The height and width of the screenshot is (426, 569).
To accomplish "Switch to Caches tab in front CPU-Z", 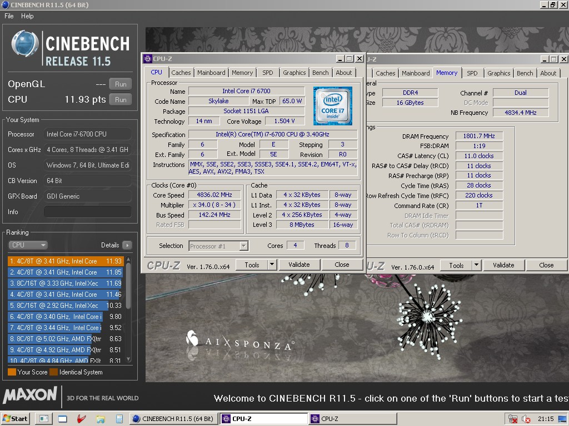I will point(181,73).
